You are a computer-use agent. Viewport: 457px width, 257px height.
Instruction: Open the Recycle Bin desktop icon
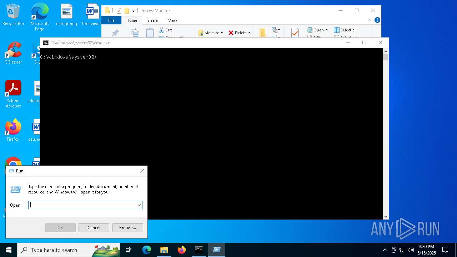13,15
